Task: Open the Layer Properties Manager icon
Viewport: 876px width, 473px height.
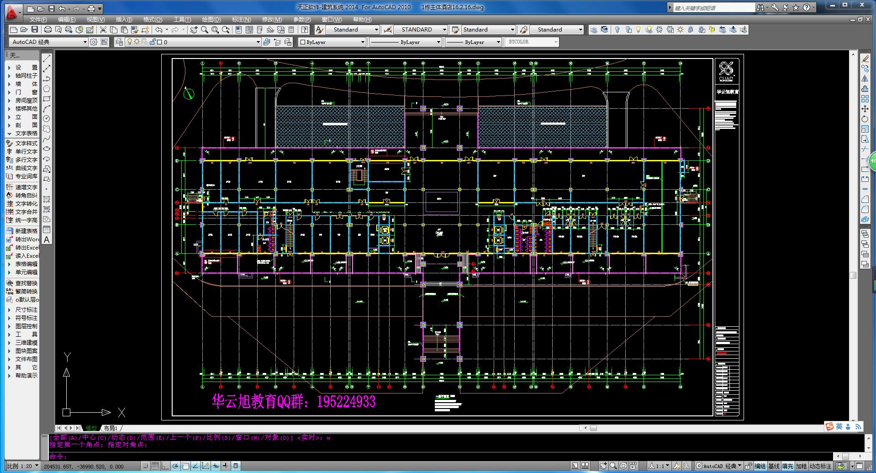Action: 119,42
